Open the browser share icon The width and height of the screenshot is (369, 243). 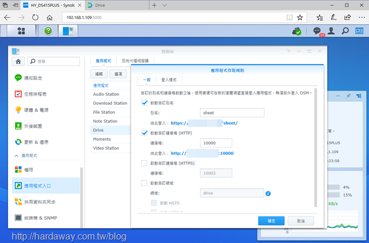(347, 17)
